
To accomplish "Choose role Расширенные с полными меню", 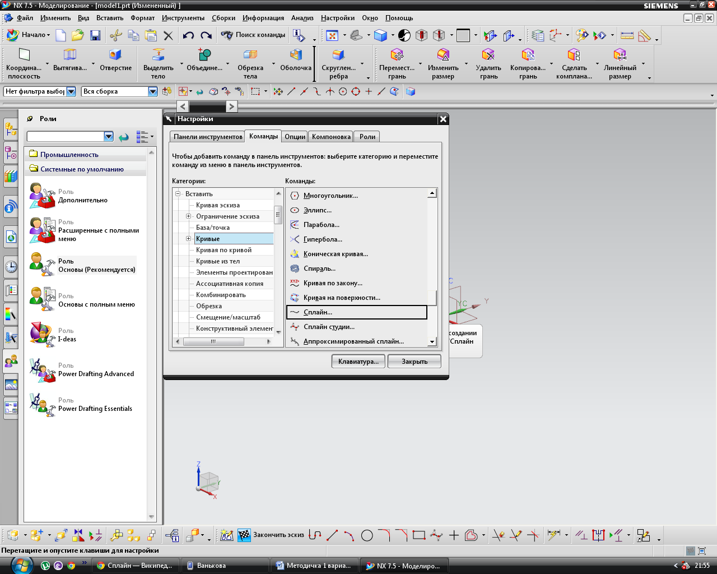I will coord(85,230).
